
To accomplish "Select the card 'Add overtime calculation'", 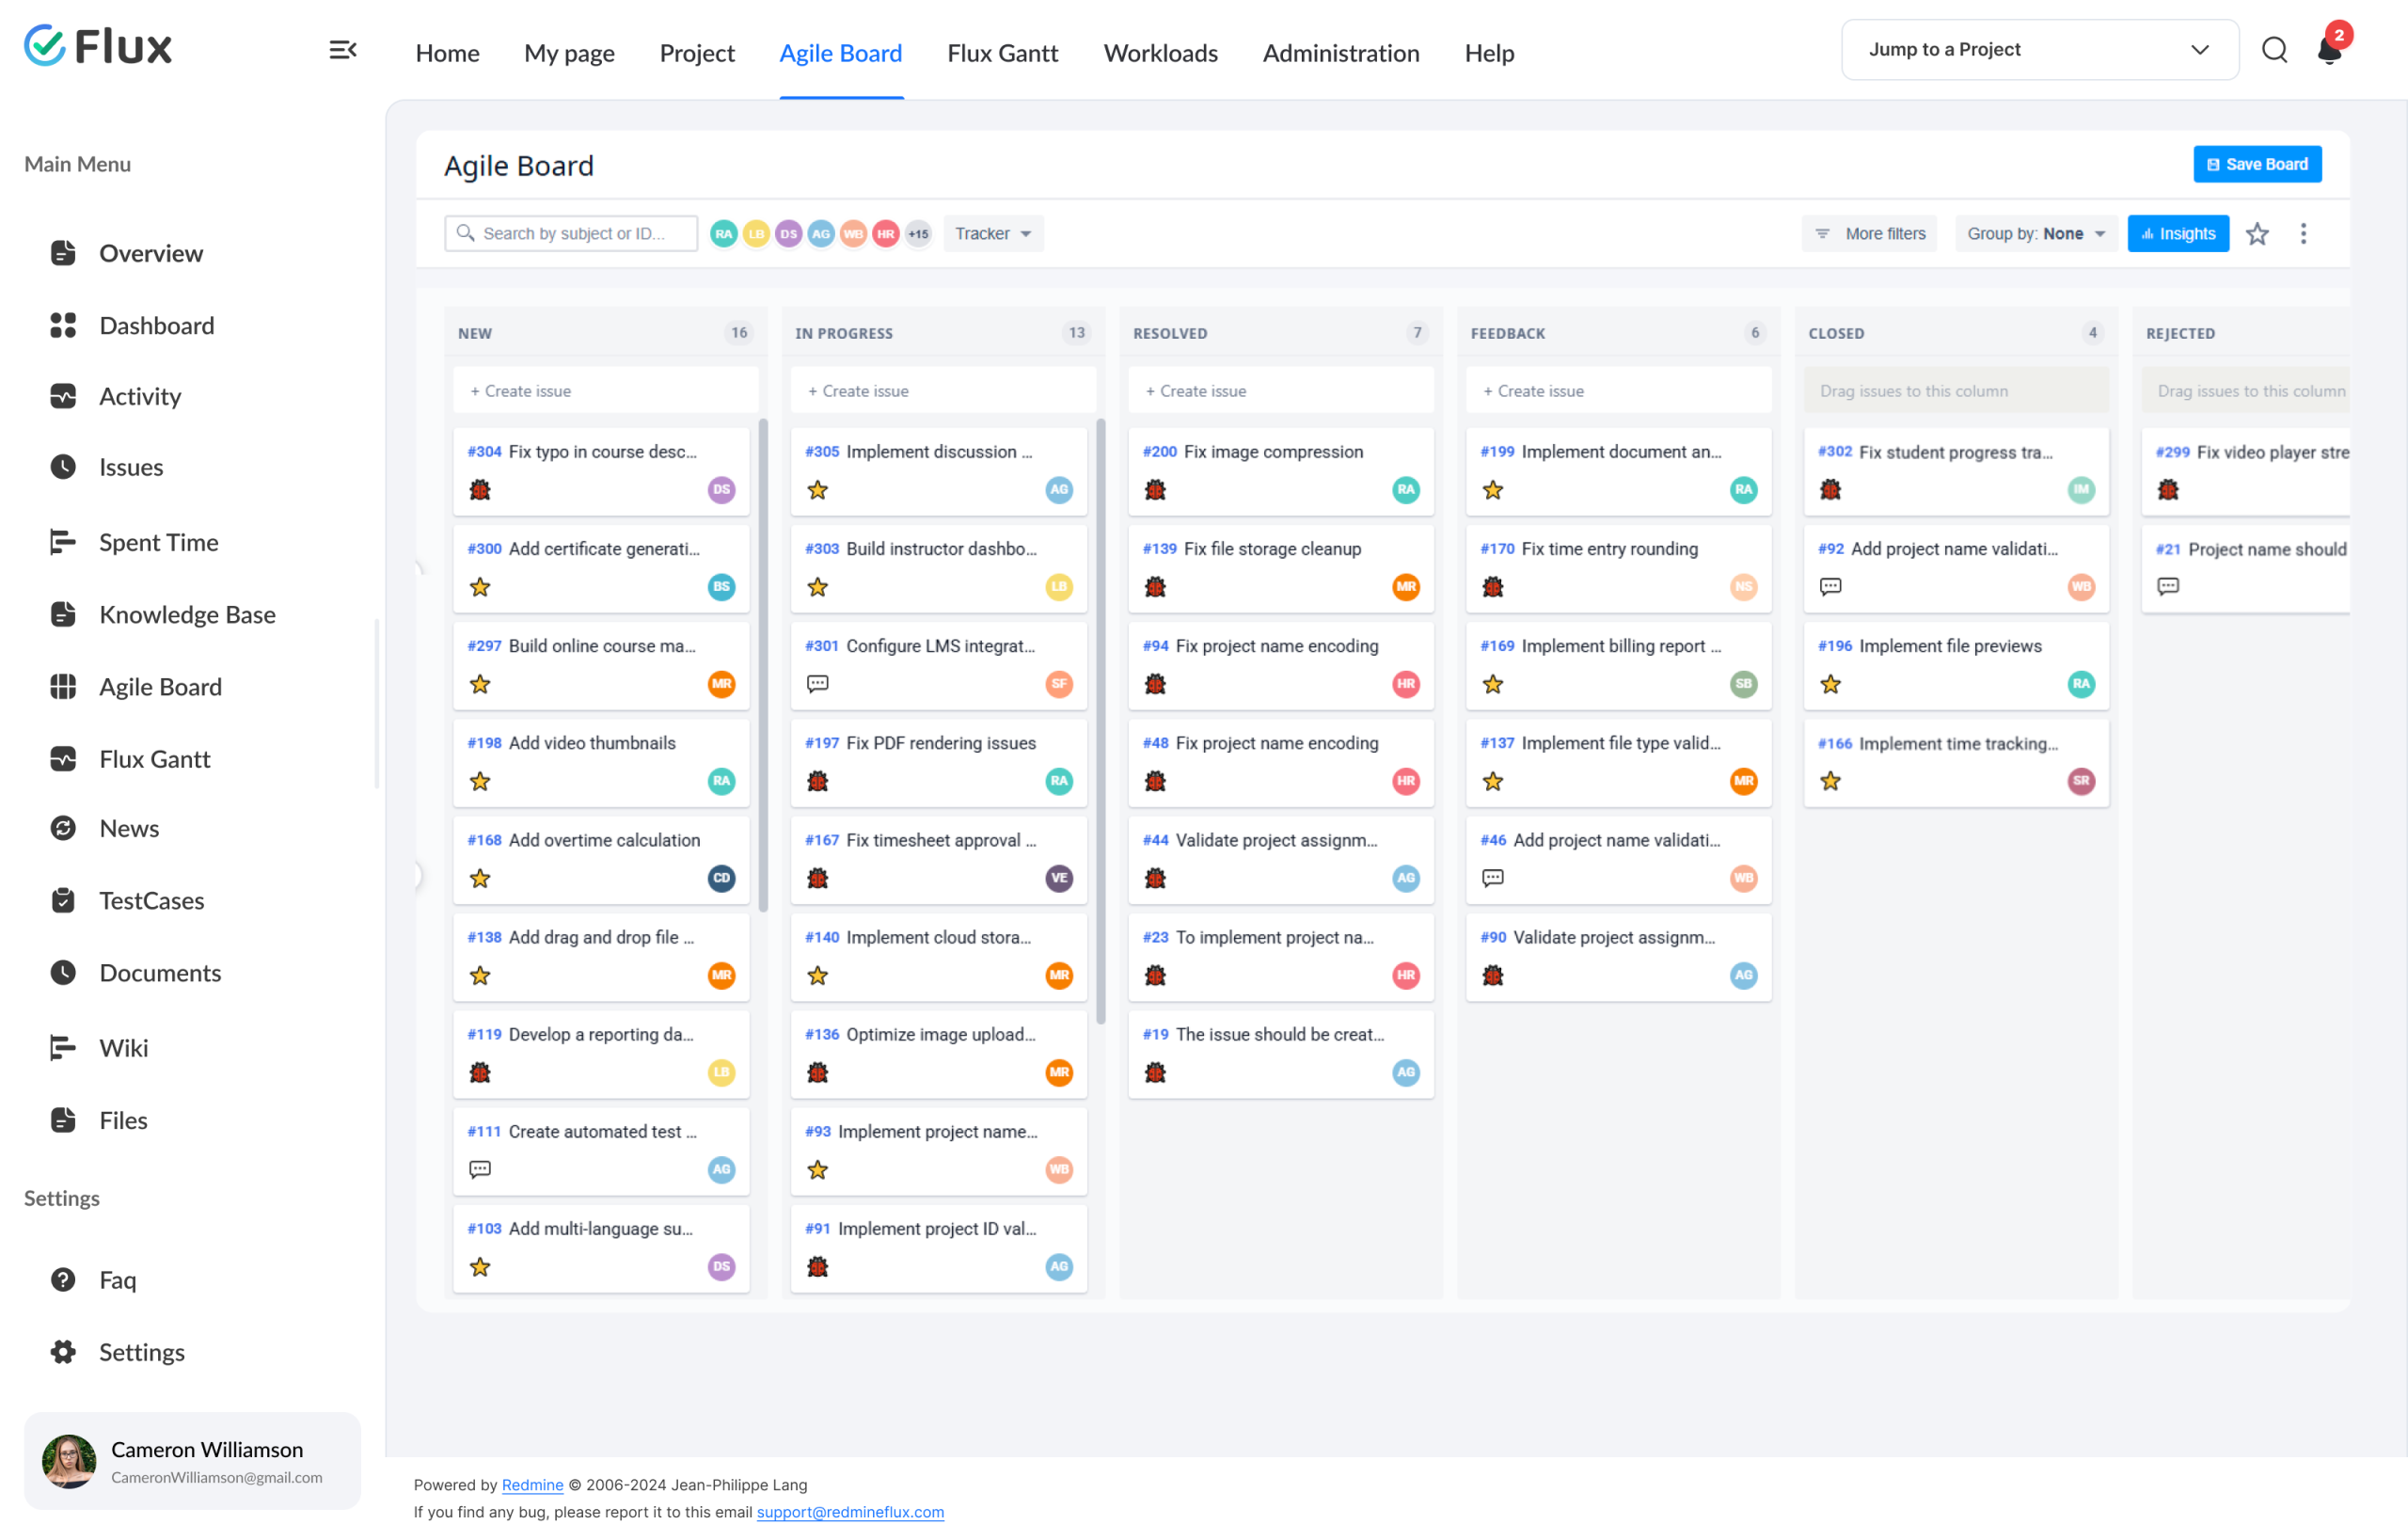I will (x=601, y=860).
